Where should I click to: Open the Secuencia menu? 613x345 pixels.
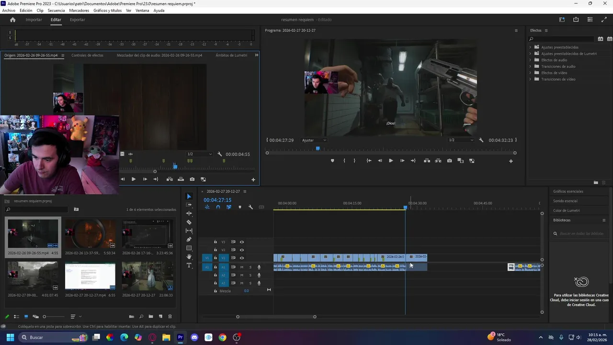point(56,11)
